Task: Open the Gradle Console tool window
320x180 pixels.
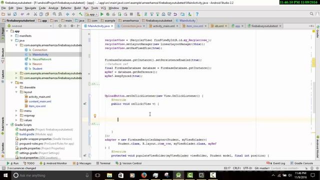Action: (302, 163)
